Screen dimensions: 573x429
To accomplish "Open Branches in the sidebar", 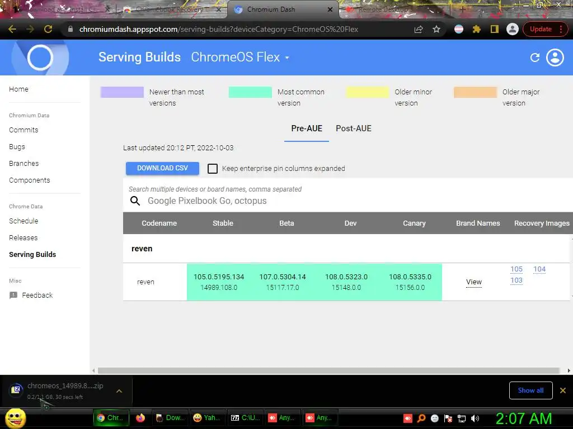I will coord(24,164).
